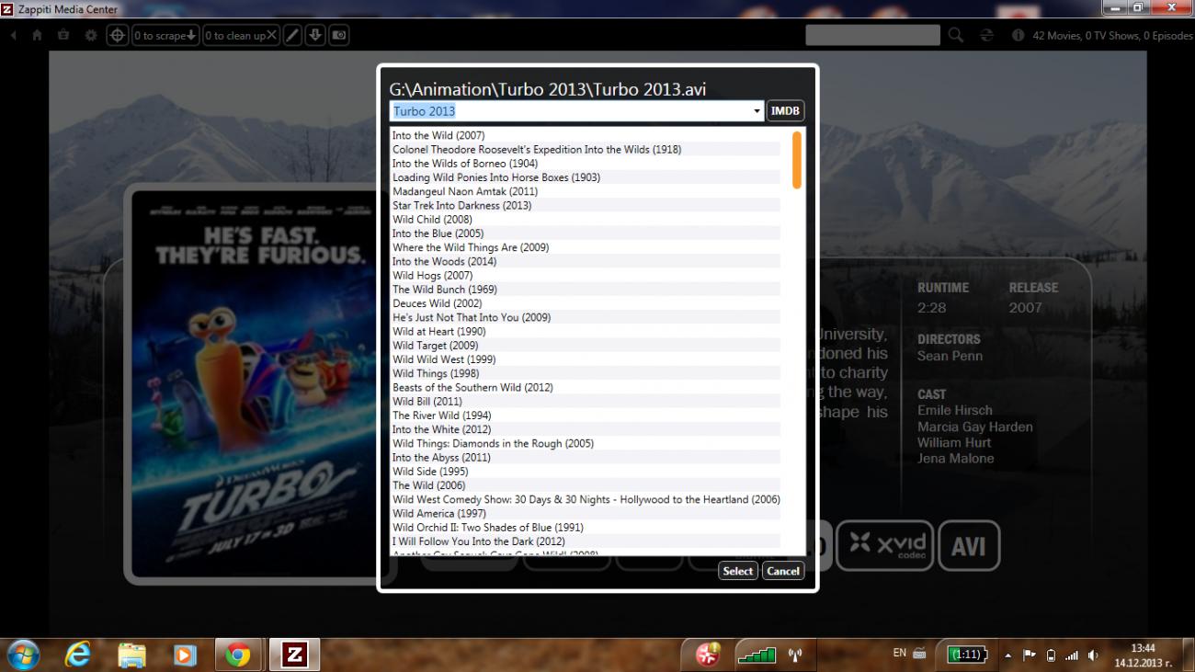
Task: Click the download arrow toolbar icon
Action: 315,36
